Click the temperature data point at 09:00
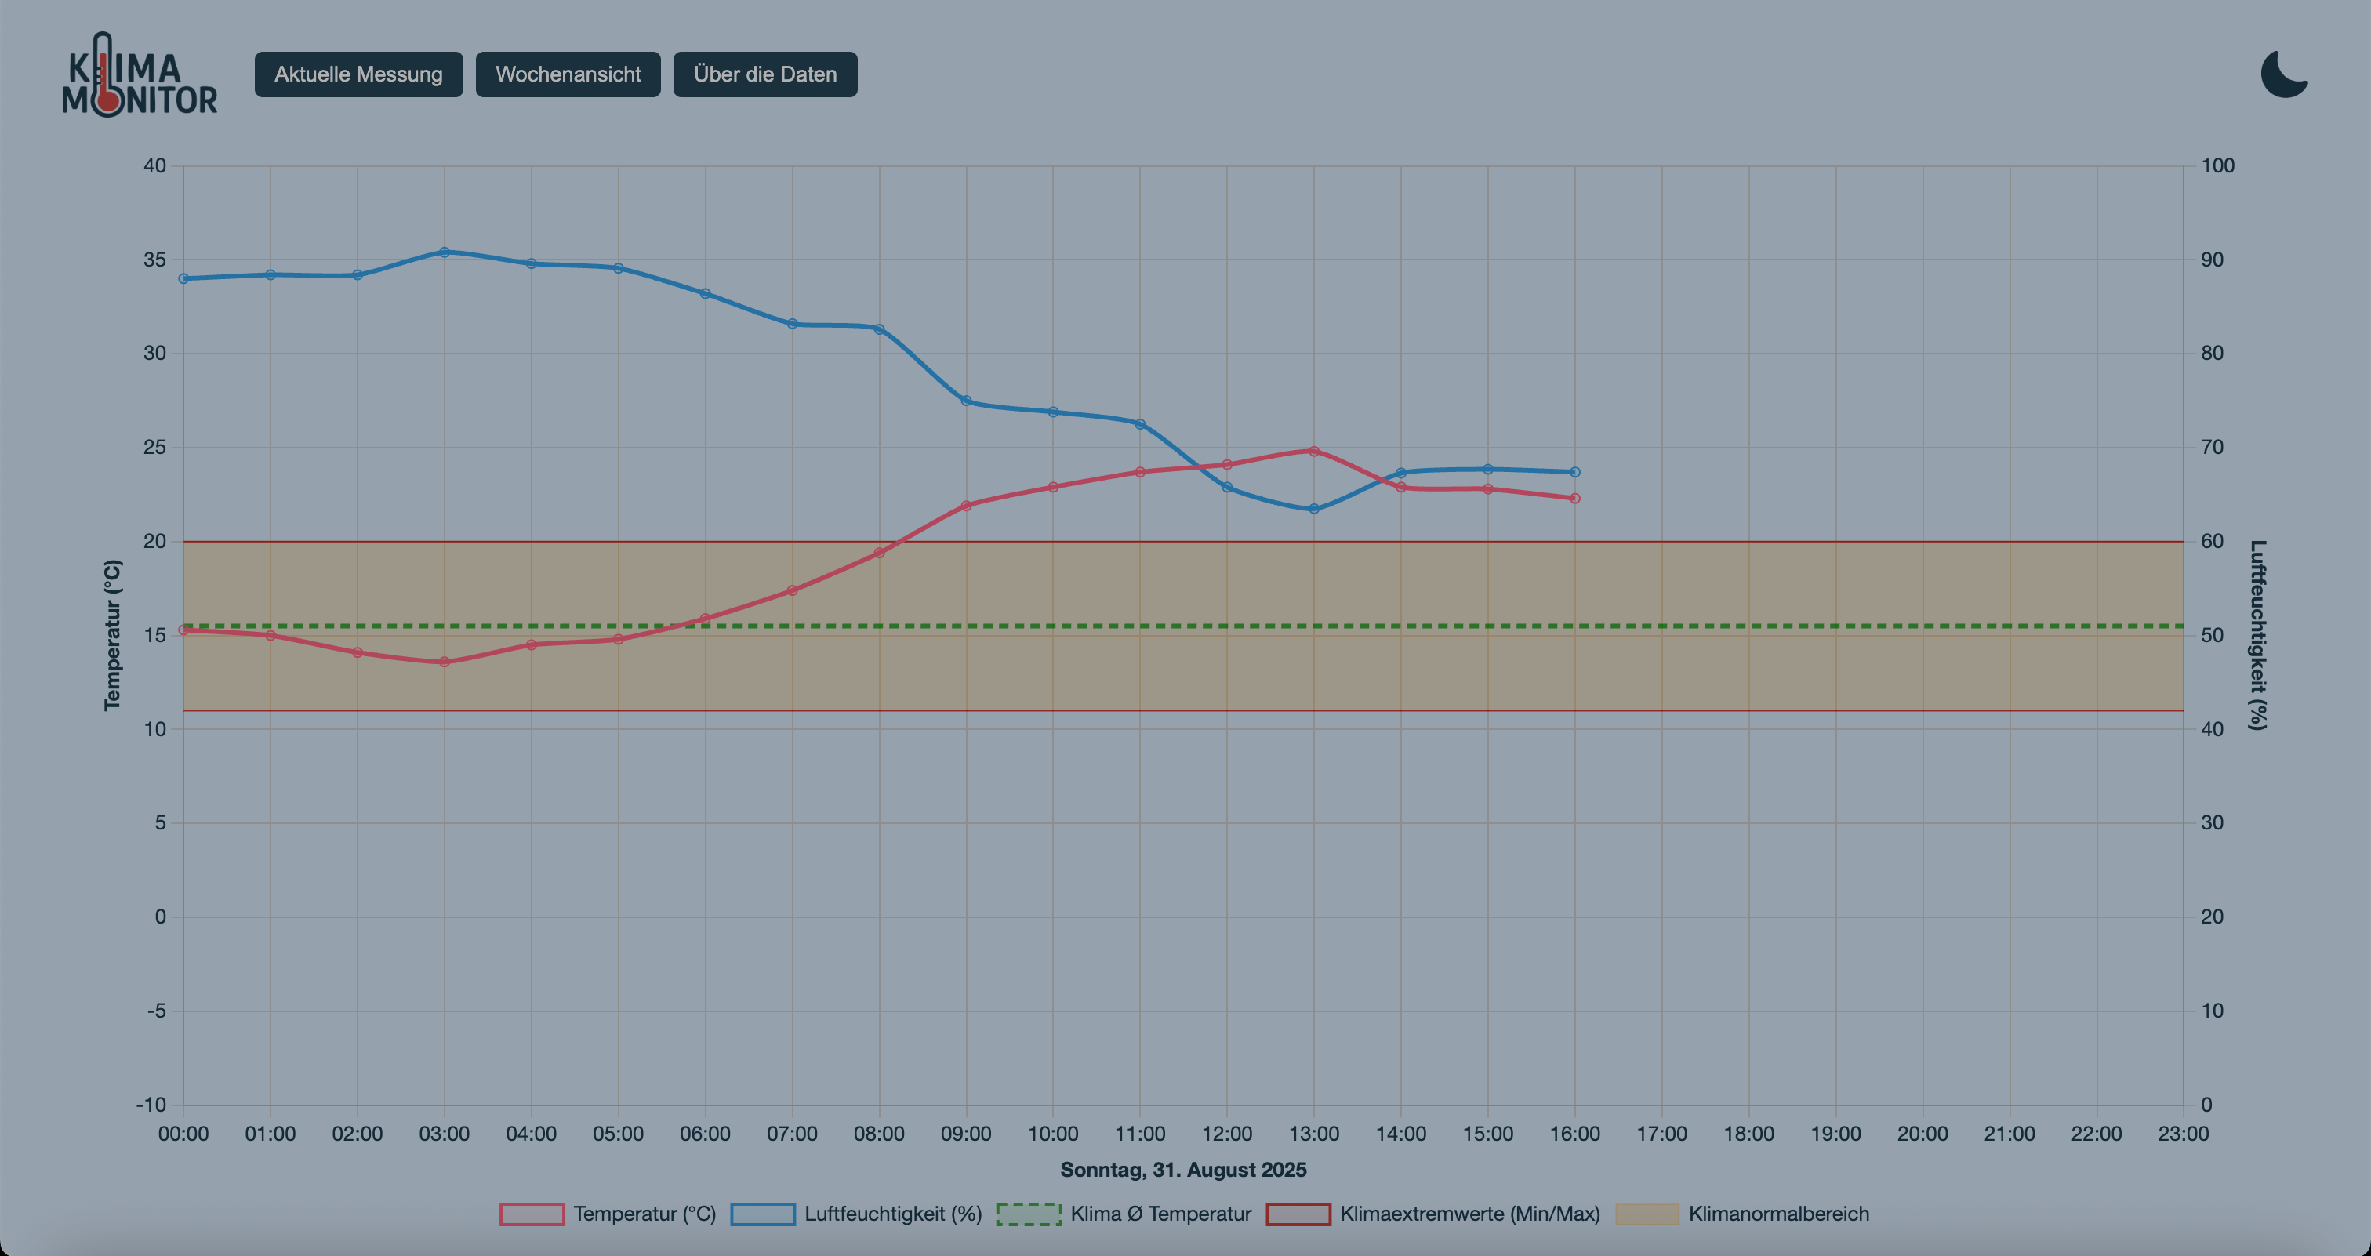 (x=967, y=506)
